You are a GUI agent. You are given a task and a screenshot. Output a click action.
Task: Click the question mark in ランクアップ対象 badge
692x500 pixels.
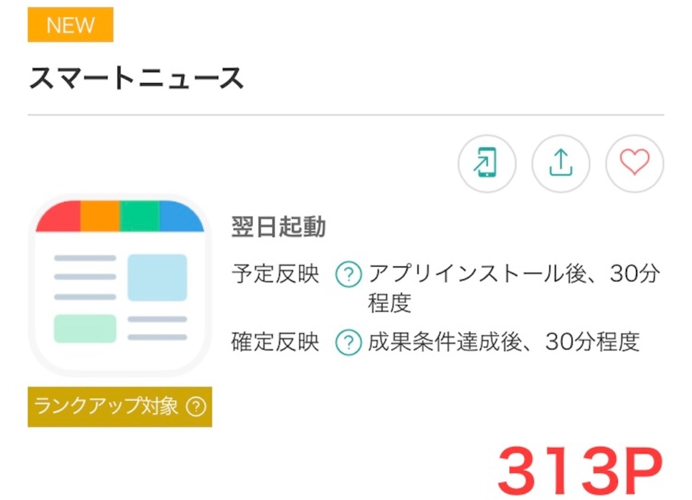coord(196,407)
